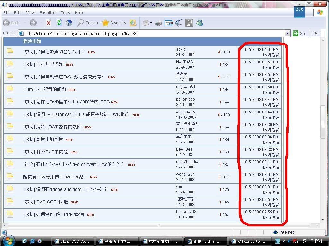Refresh the page with the green Refresh icon
This screenshot has width=329, height=246.
coord(59,23)
